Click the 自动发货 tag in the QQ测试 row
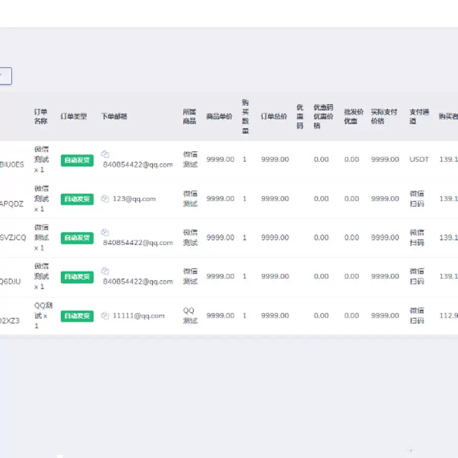Image resolution: width=458 pixels, height=458 pixels. (x=77, y=316)
